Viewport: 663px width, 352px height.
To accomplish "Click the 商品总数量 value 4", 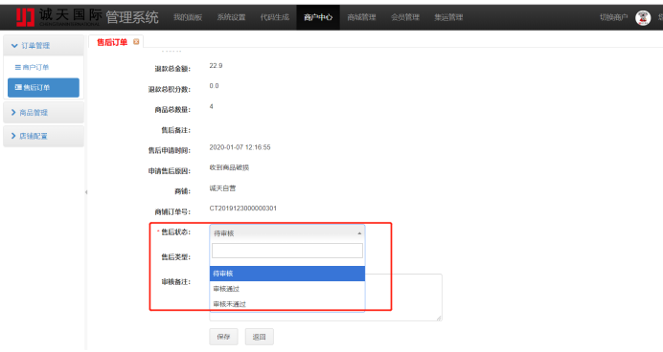I will [x=211, y=106].
